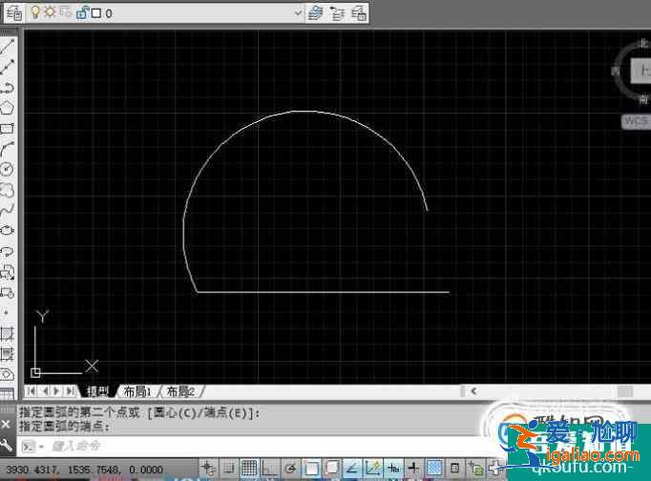Switch to the 布局1 tab
The image size is (651, 481).
137,391
